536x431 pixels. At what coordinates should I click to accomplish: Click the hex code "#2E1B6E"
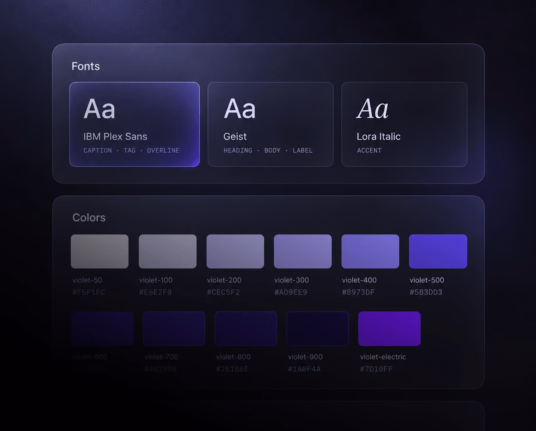232,369
